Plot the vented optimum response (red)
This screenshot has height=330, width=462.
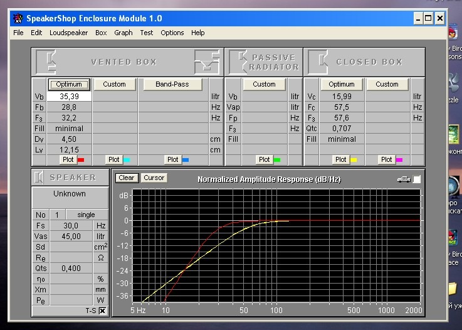68,159
